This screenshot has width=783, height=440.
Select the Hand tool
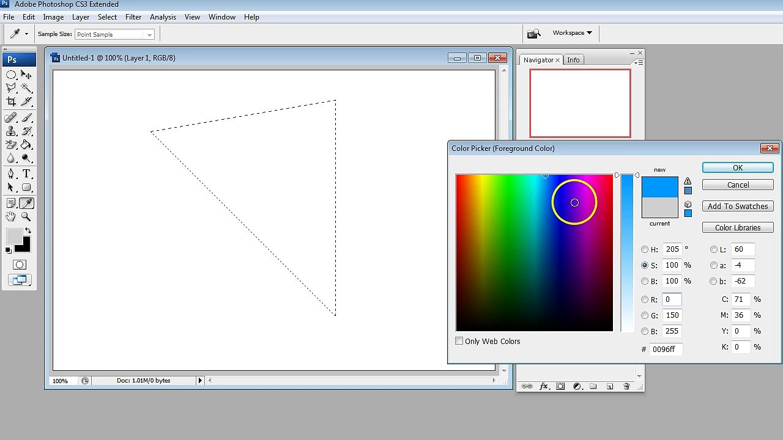pyautogui.click(x=11, y=217)
